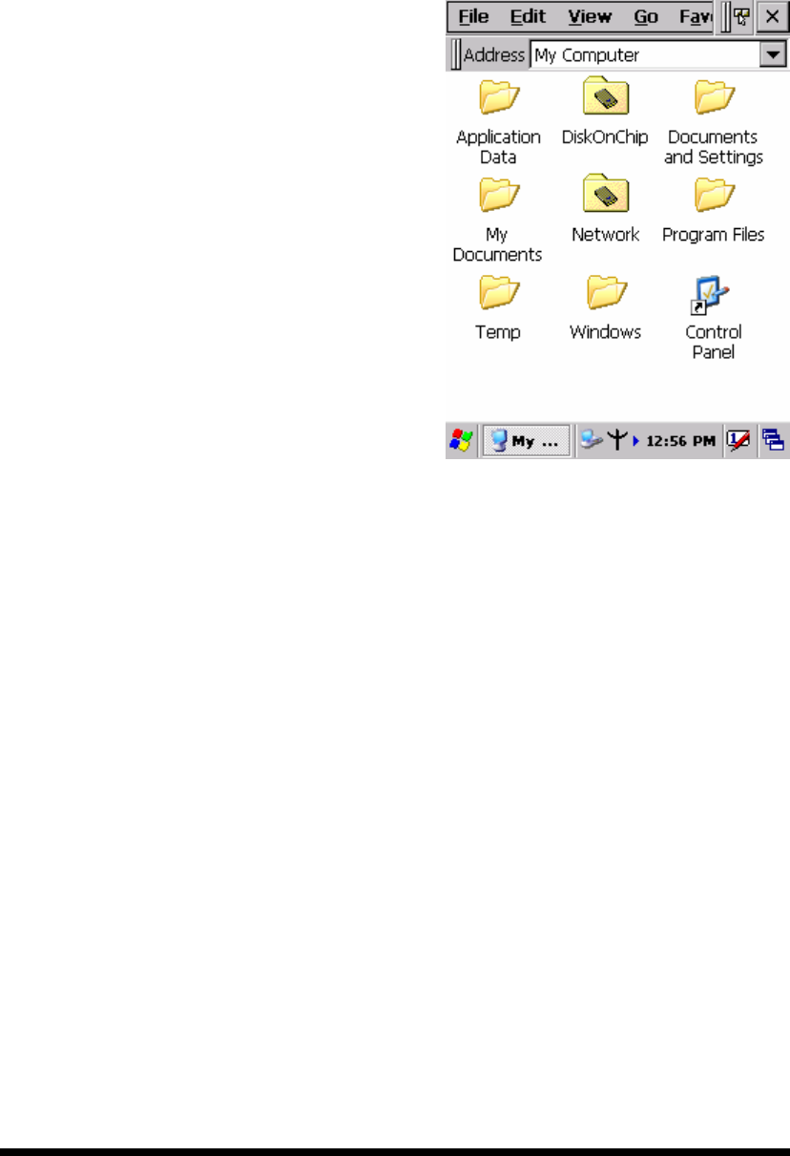Open the Program Files folder icon
This screenshot has height=1156, width=790.
click(x=714, y=194)
